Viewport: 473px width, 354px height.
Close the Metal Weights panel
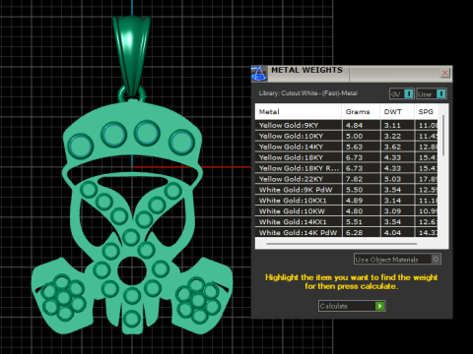(444, 73)
